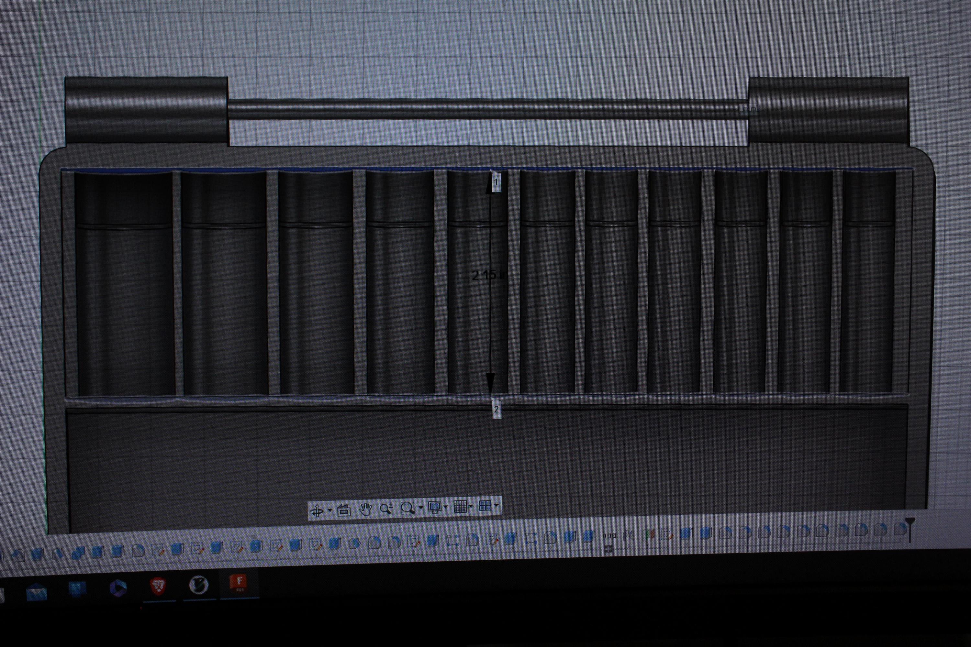This screenshot has width=971, height=647.
Task: Choose the Zoom Window tool
Action: click(408, 508)
